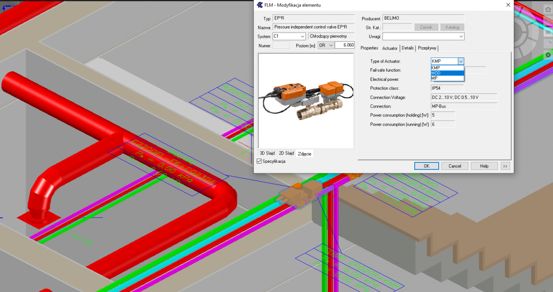Click the Cancel button

[454, 166]
